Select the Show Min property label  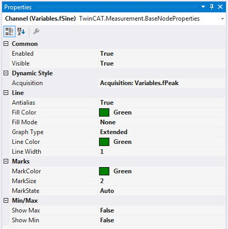pyautogui.click(x=25, y=220)
